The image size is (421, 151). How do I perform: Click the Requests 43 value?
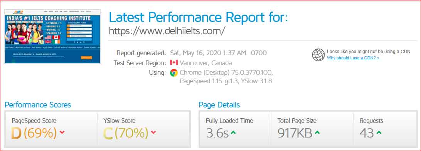tap(367, 133)
